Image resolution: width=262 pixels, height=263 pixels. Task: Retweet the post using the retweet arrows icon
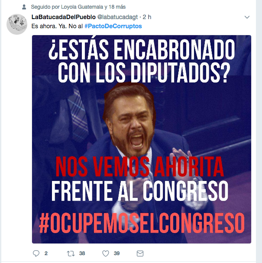[x=71, y=253]
